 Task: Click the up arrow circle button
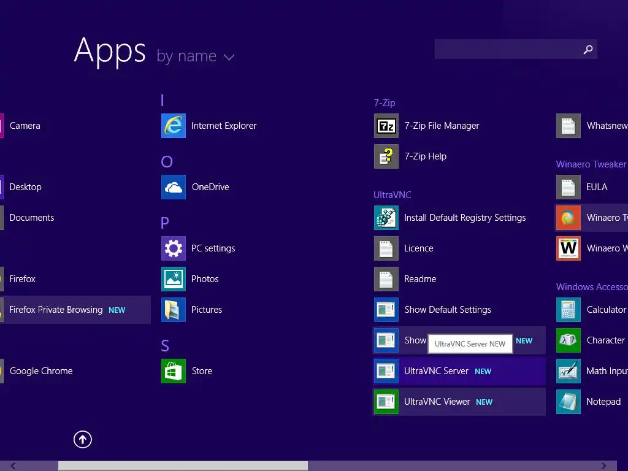click(83, 439)
